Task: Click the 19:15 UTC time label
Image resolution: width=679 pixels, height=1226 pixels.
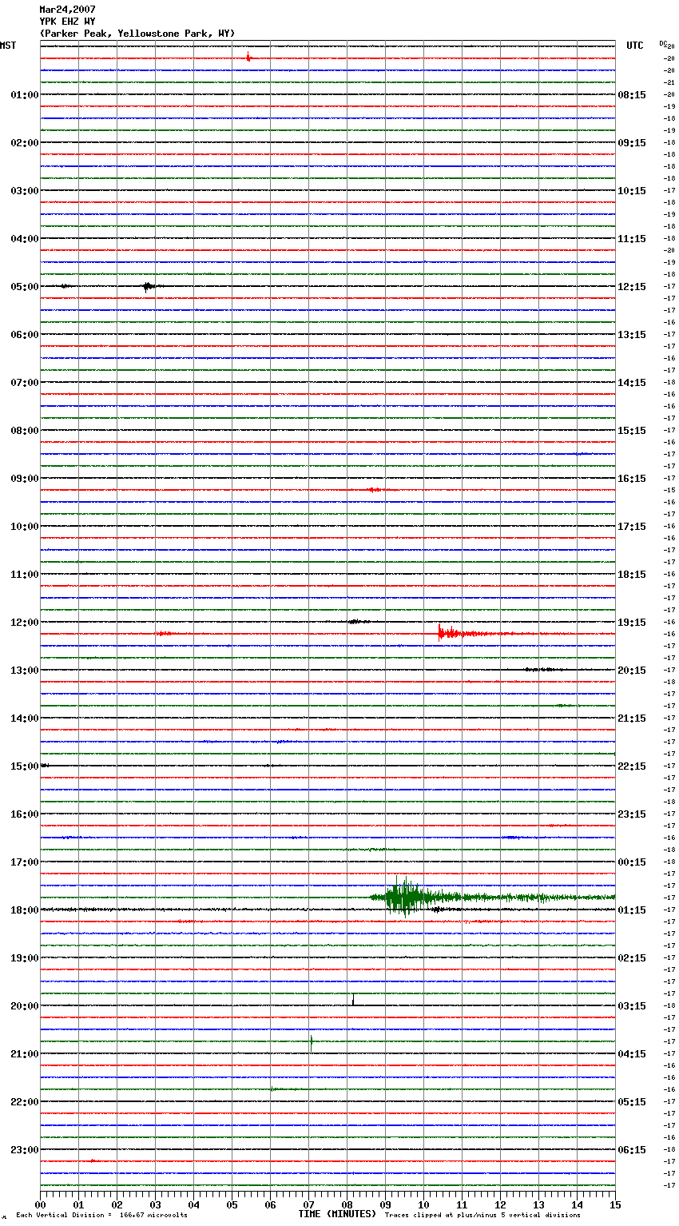Action: pos(632,623)
